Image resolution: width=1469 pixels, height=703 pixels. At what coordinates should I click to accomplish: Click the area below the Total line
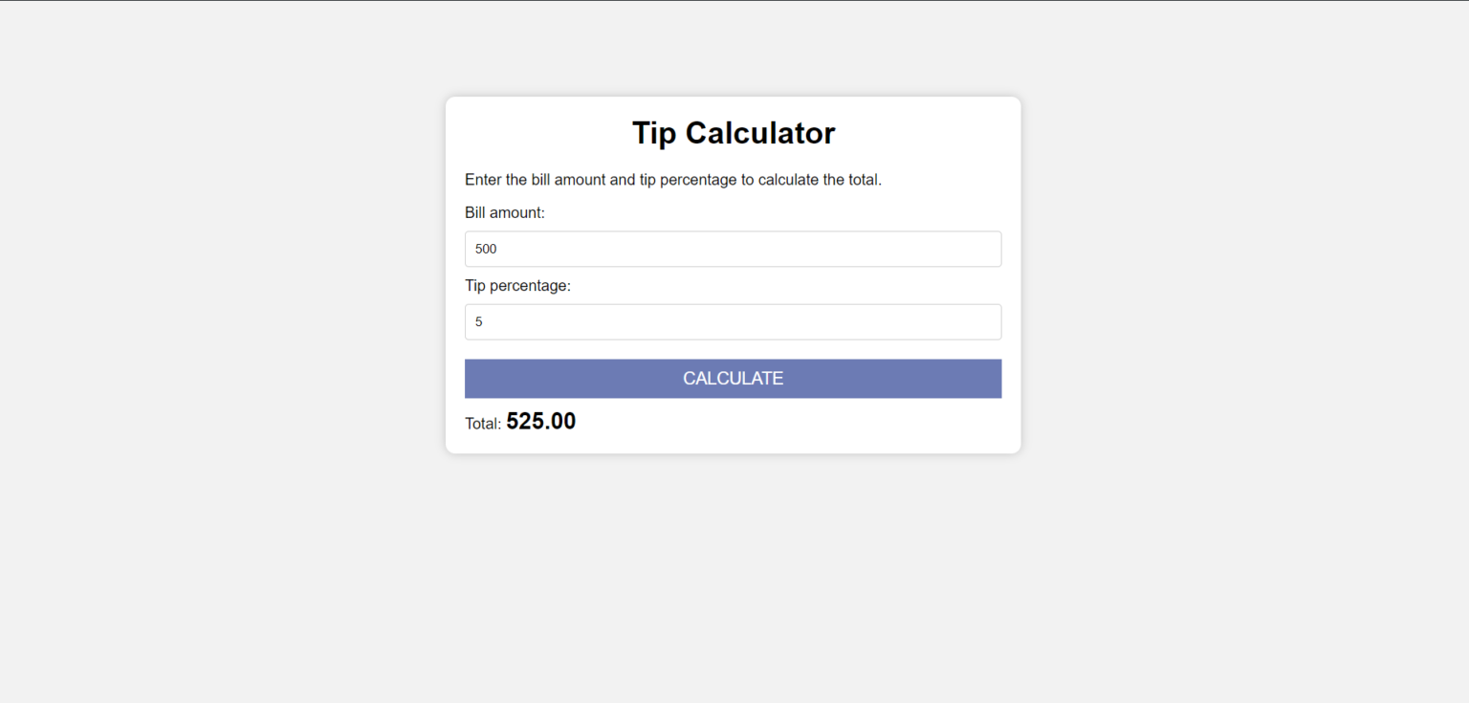(733, 442)
